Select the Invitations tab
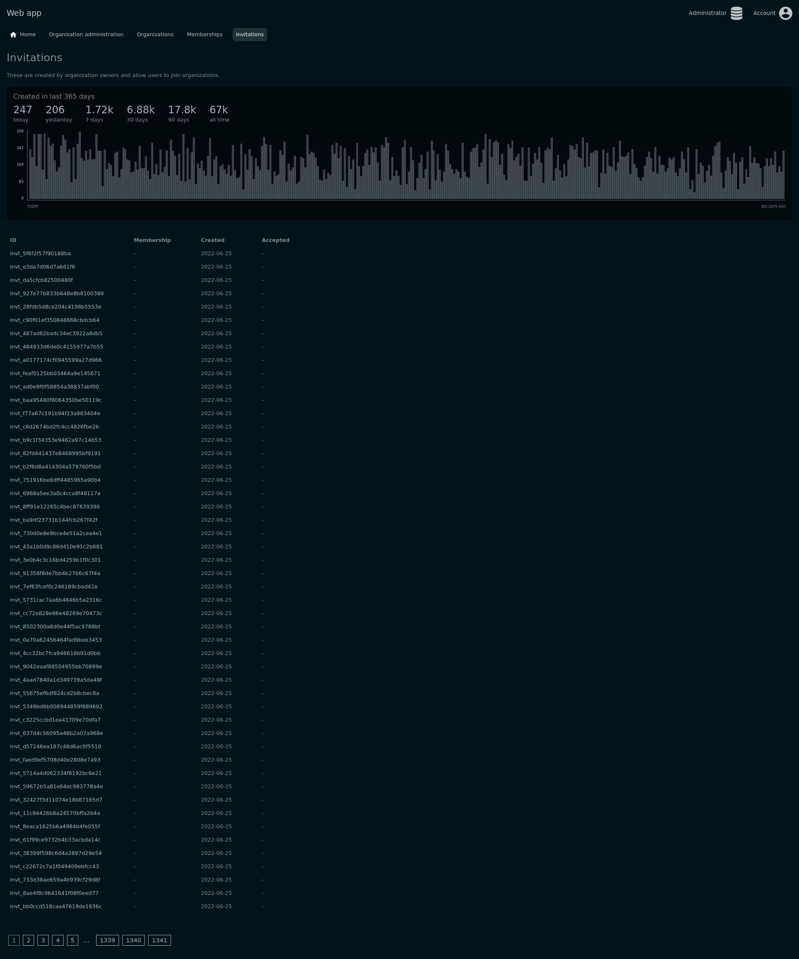799x959 pixels. pyautogui.click(x=250, y=35)
